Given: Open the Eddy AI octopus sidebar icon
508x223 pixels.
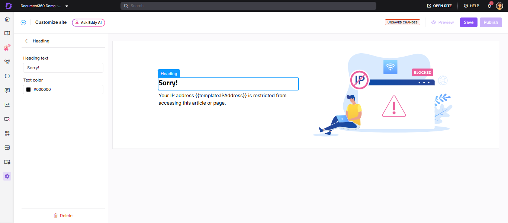Looking at the screenshot, I should click(x=7, y=48).
